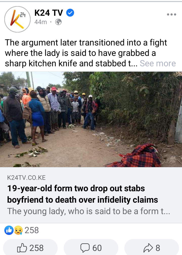The width and height of the screenshot is (182, 255).
Task: Click the blue like reaction icon
Action: click(9, 230)
